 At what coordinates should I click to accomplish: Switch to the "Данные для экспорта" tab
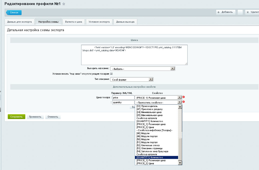click(20, 22)
